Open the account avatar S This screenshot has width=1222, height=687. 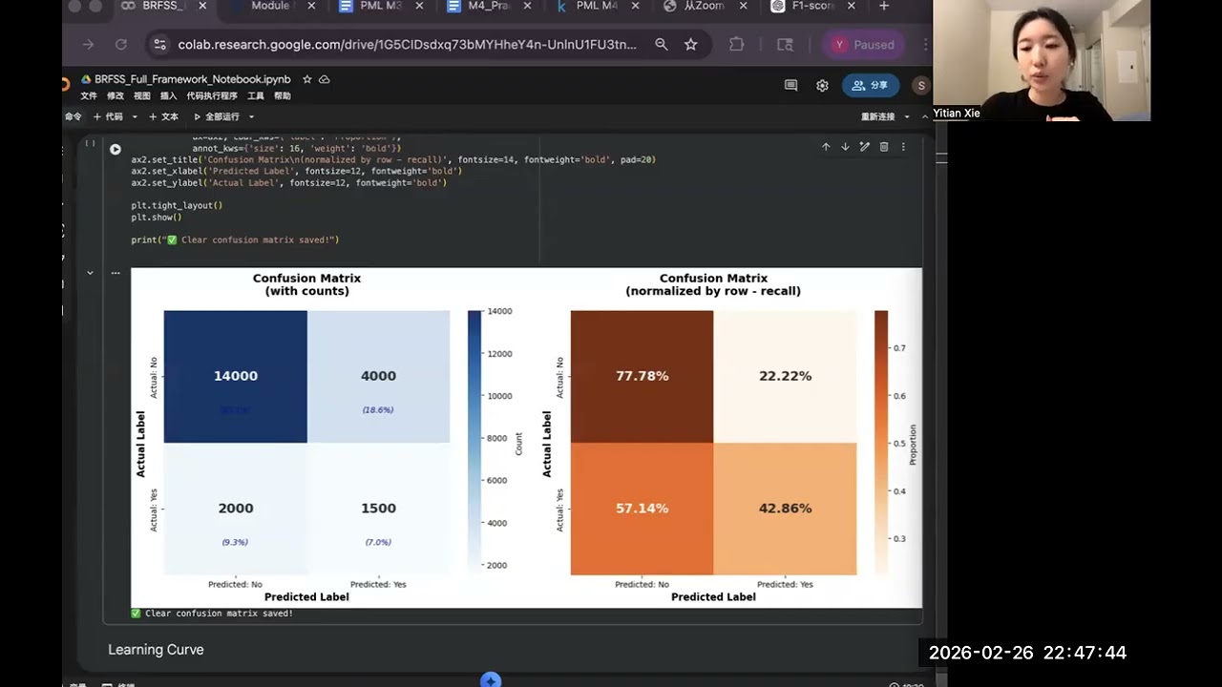coord(920,85)
